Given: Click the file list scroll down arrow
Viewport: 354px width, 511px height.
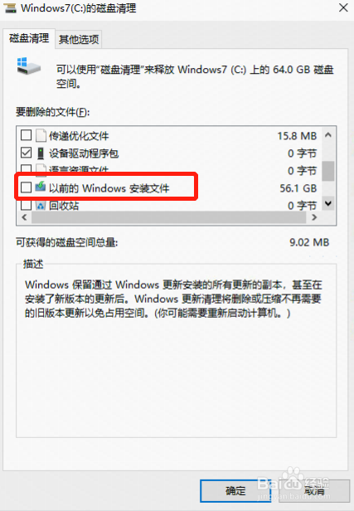Looking at the screenshot, I should point(328,204).
